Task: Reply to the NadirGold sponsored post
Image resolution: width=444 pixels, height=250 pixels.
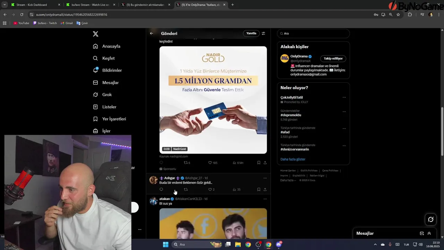Action: click(x=161, y=162)
